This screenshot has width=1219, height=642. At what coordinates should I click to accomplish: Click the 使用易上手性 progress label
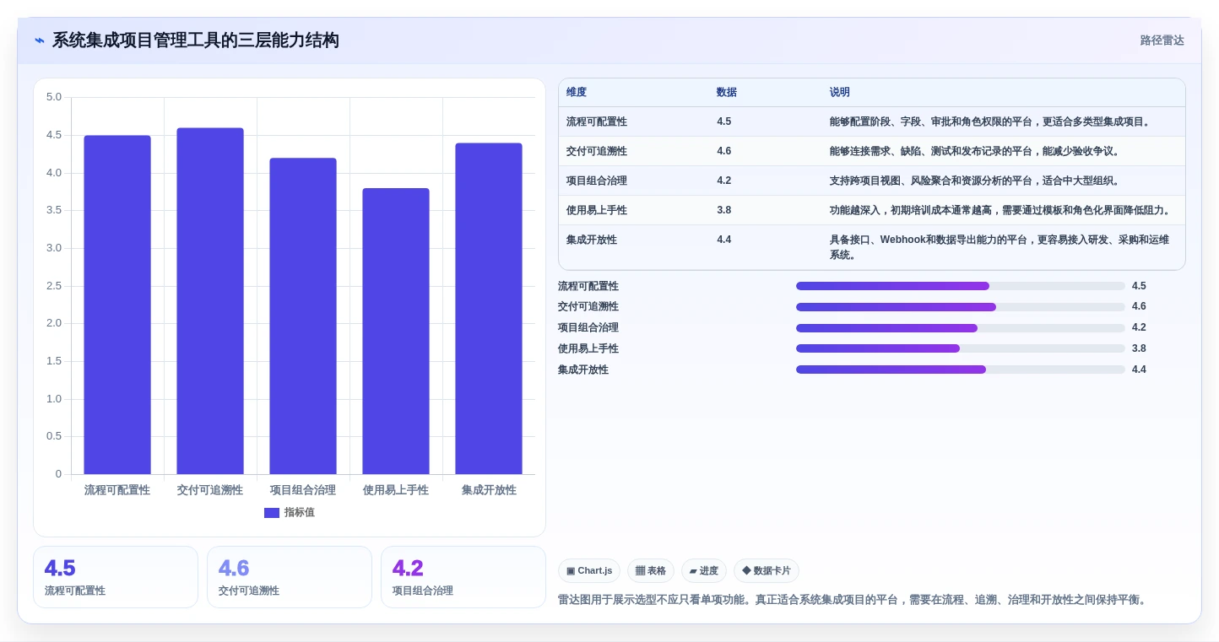588,348
